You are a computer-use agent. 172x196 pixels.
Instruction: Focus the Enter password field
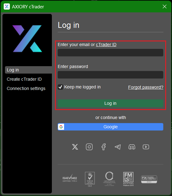click(x=111, y=75)
